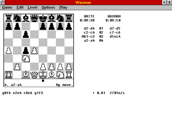The image size is (172, 129).
Task: Select the white pawn on d4
Action: click(34, 51)
